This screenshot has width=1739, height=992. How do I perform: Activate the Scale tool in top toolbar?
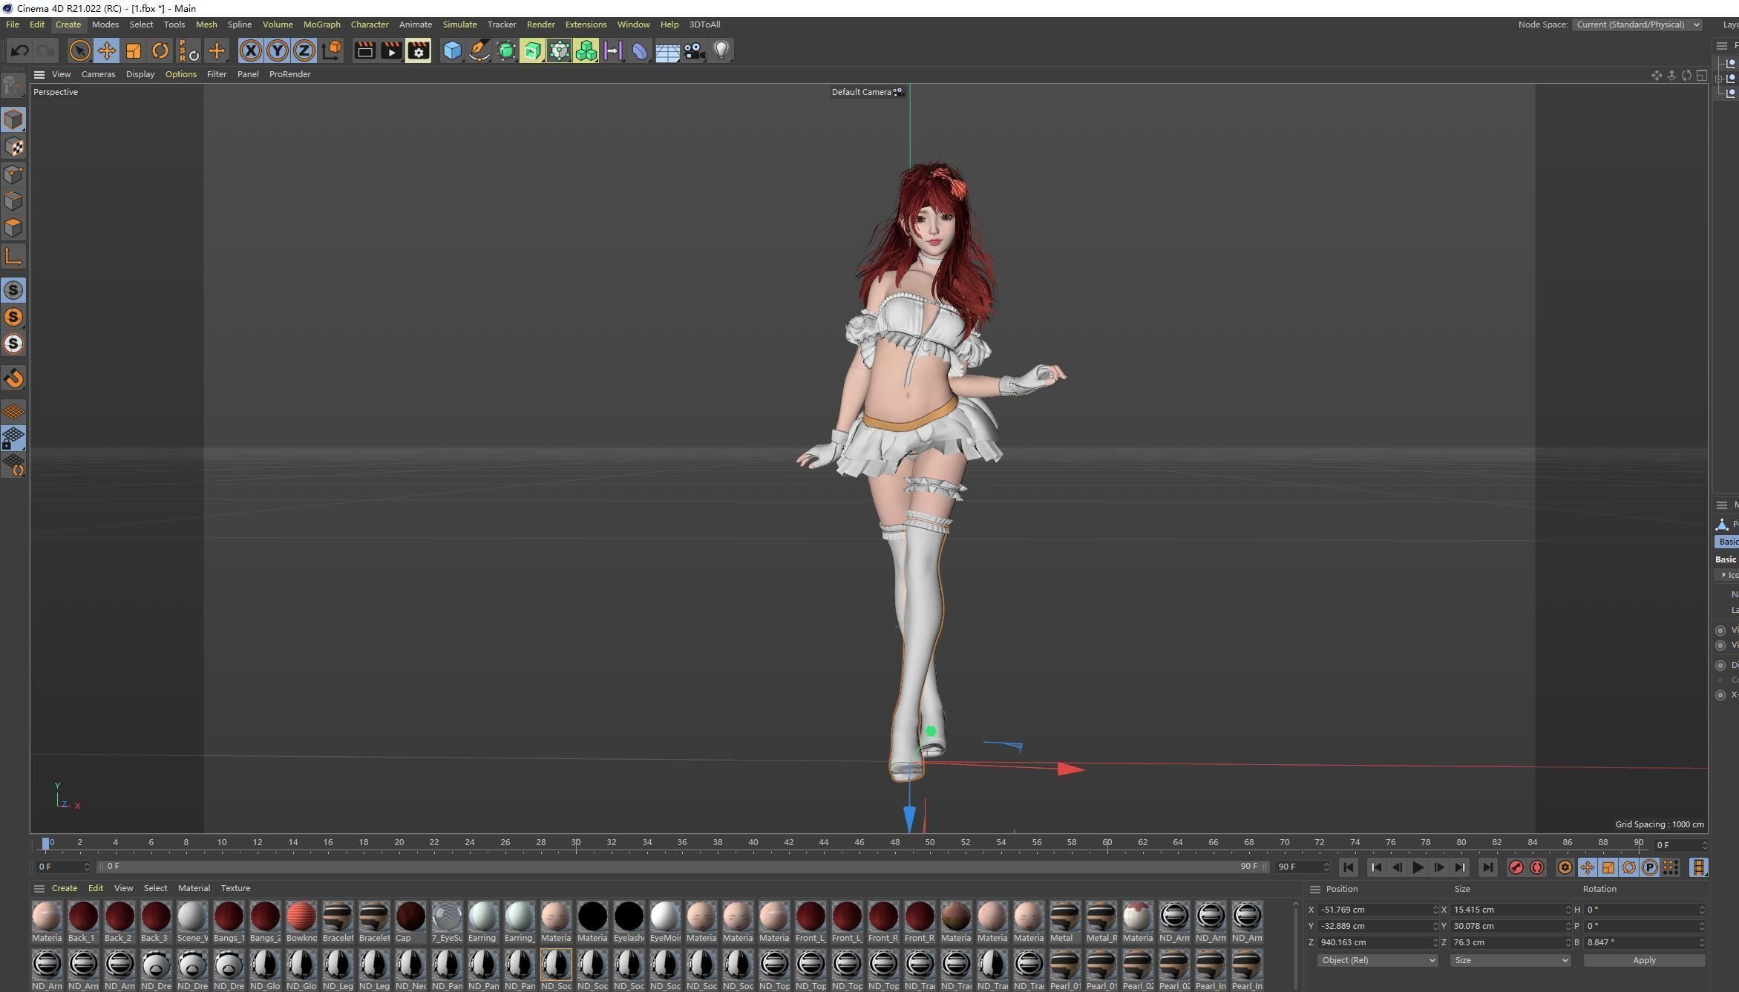tap(134, 50)
